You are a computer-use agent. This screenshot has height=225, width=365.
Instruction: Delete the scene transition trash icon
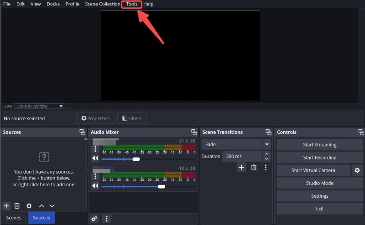pos(254,167)
